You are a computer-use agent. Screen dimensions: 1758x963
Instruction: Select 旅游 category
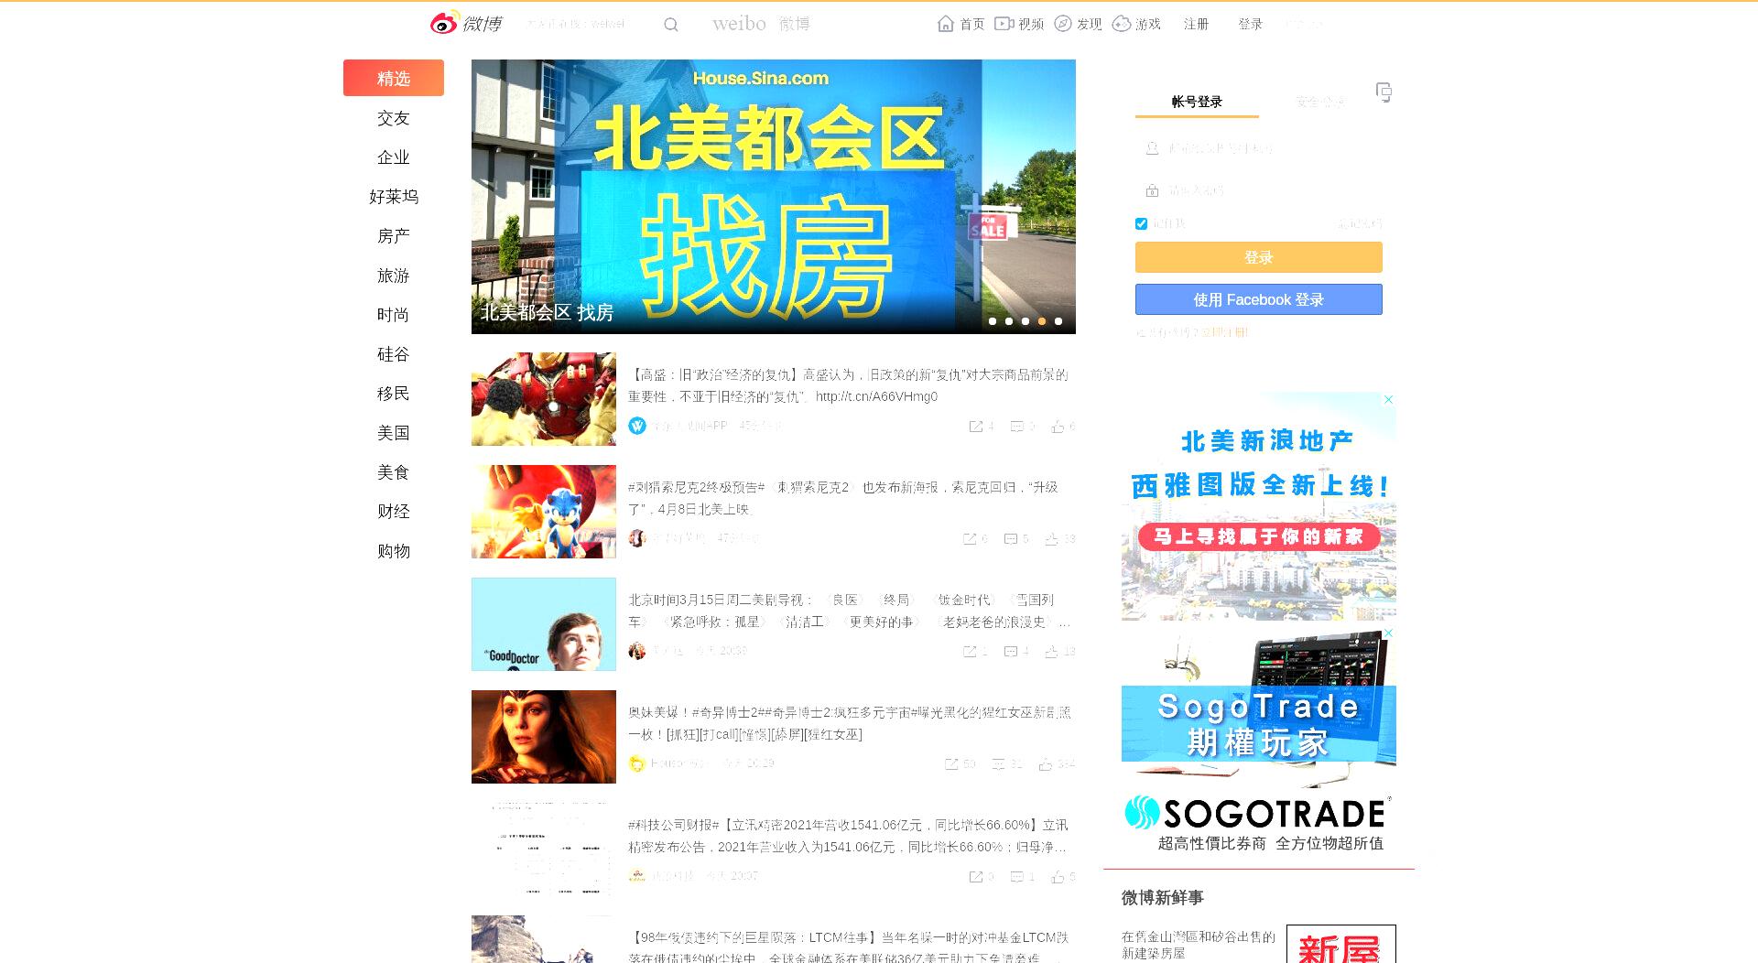tap(394, 276)
